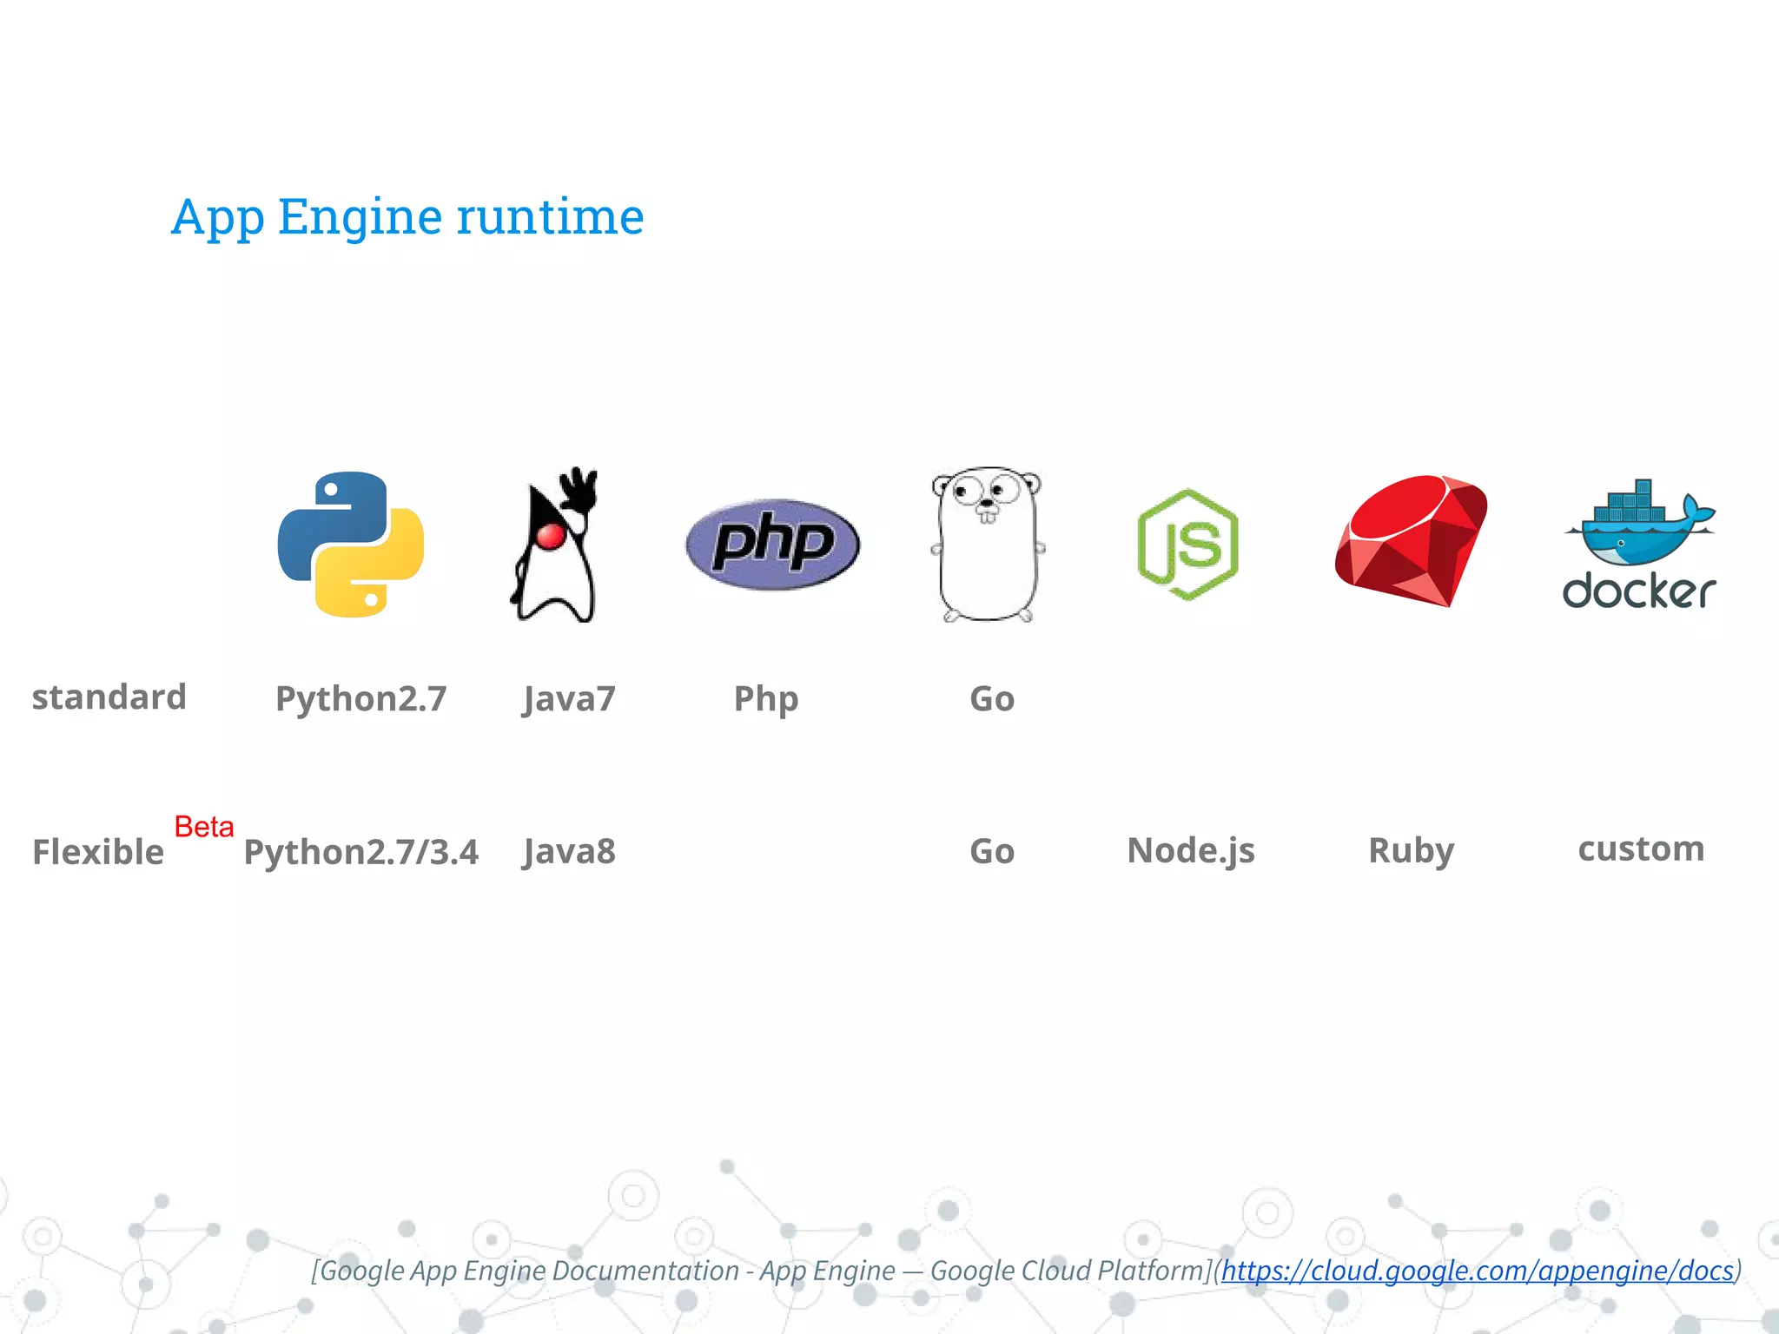Click 'Go' in the Flexible row
The height and width of the screenshot is (1334, 1779).
coord(992,851)
